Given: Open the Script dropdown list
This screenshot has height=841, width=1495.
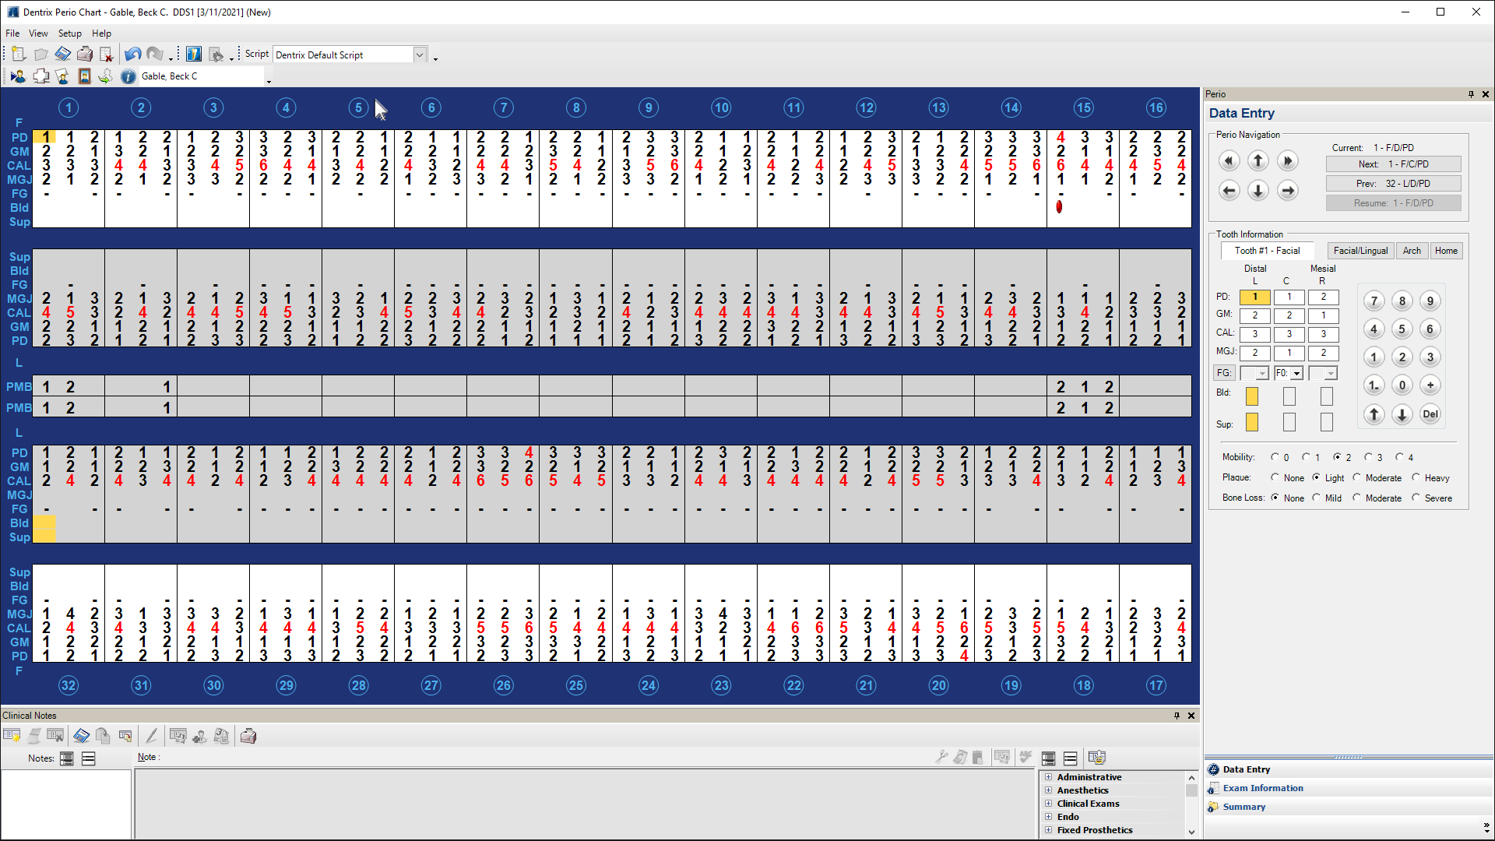Looking at the screenshot, I should 420,55.
